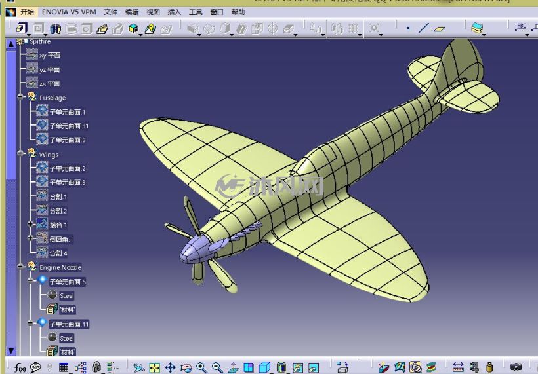The height and width of the screenshot is (374, 538).
Task: Open the 编辑 menu
Action: tap(132, 12)
